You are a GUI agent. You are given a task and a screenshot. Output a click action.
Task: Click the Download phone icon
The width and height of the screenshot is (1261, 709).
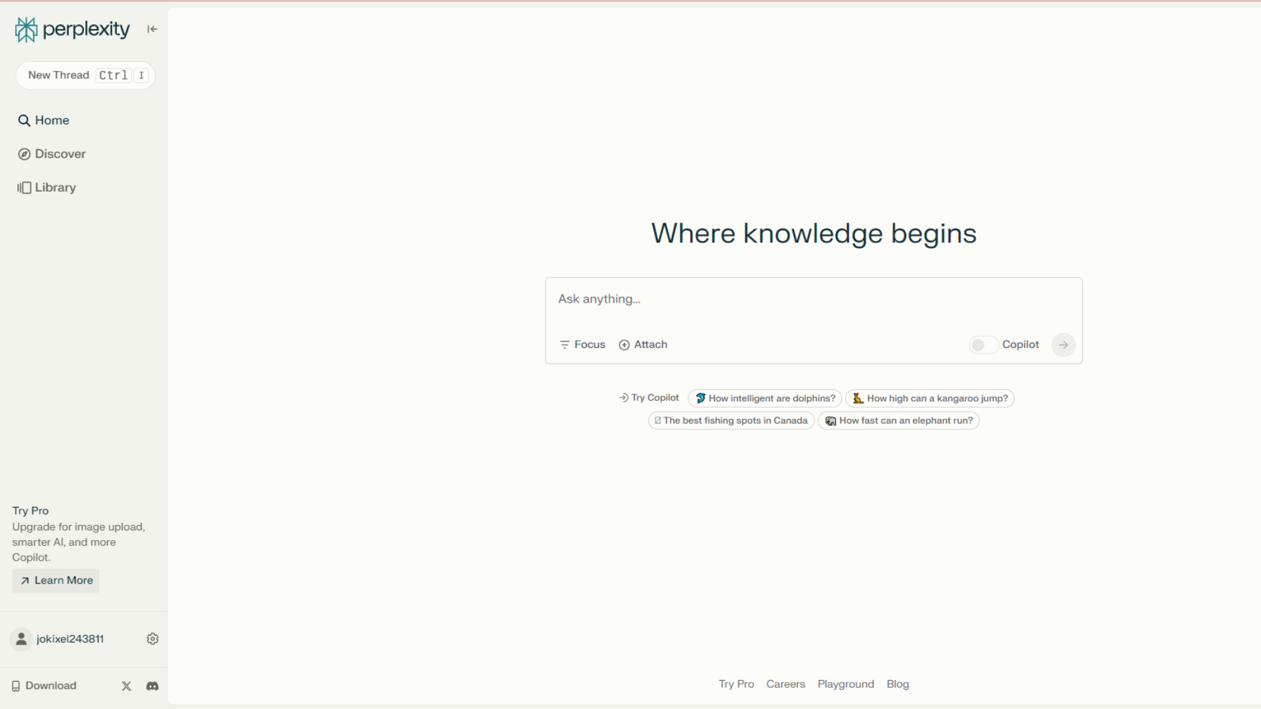click(x=16, y=686)
